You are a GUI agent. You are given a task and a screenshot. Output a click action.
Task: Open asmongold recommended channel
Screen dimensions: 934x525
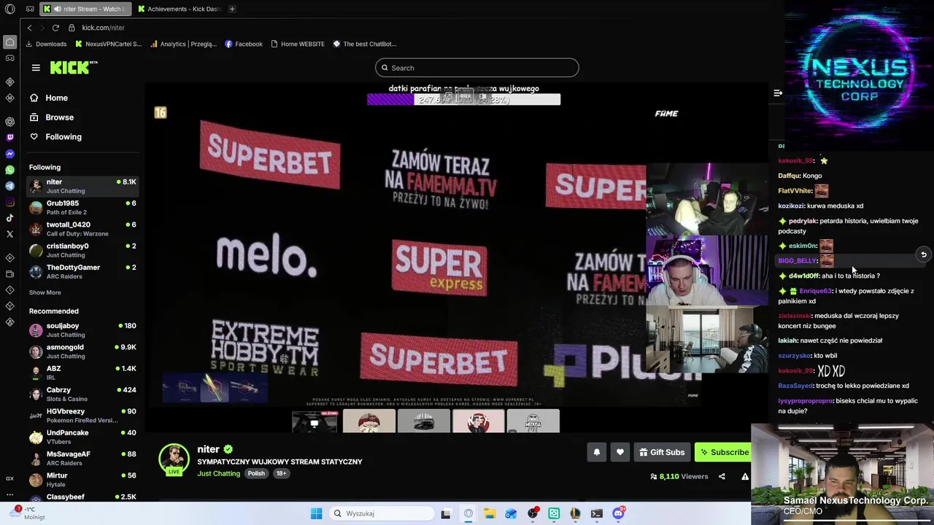pyautogui.click(x=82, y=351)
